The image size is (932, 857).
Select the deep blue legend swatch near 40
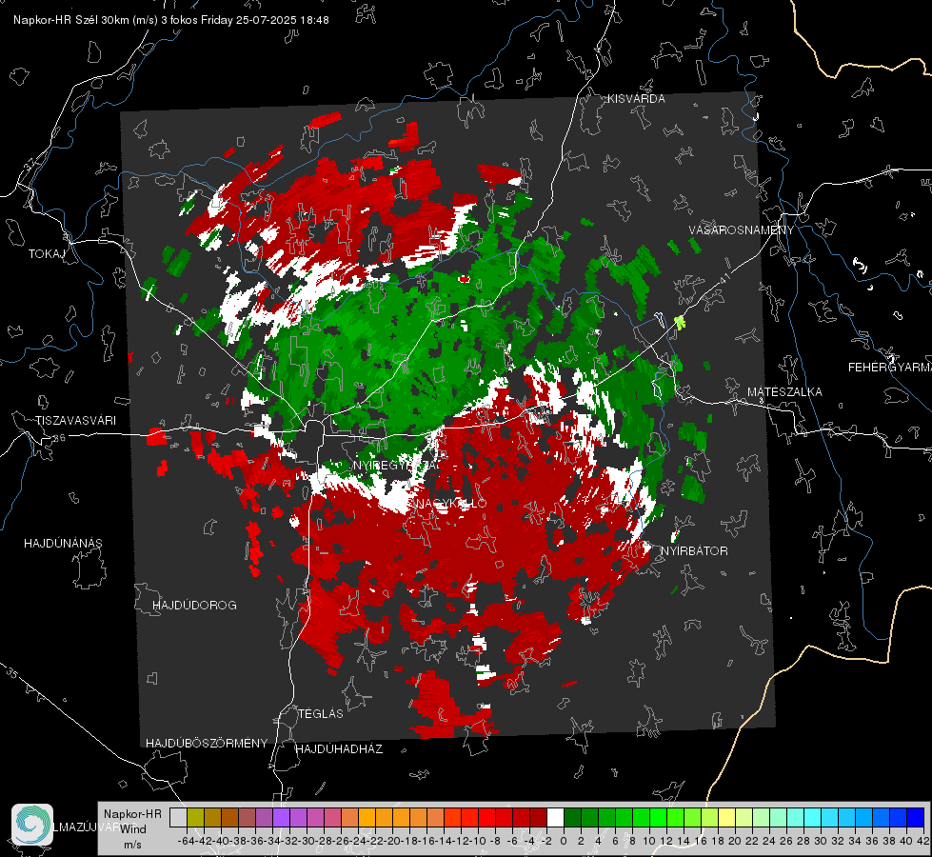pos(915,818)
